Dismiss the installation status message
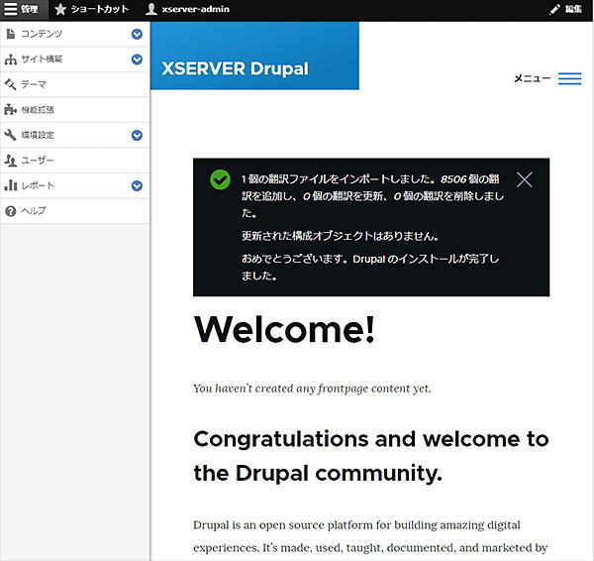Screen dimensions: 594x561 [x=525, y=179]
